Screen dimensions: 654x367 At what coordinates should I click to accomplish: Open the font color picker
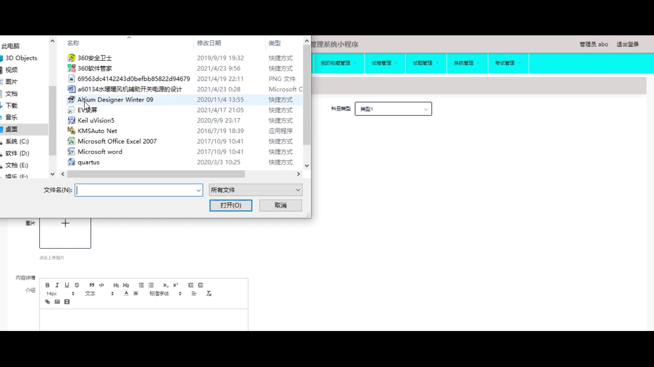tap(126, 294)
